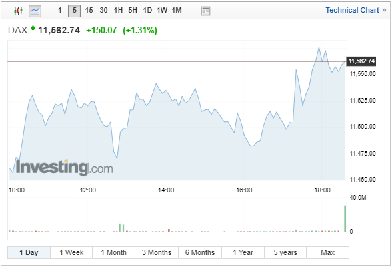
Task: Show the 1 Week range tab
Action: [x=71, y=252]
